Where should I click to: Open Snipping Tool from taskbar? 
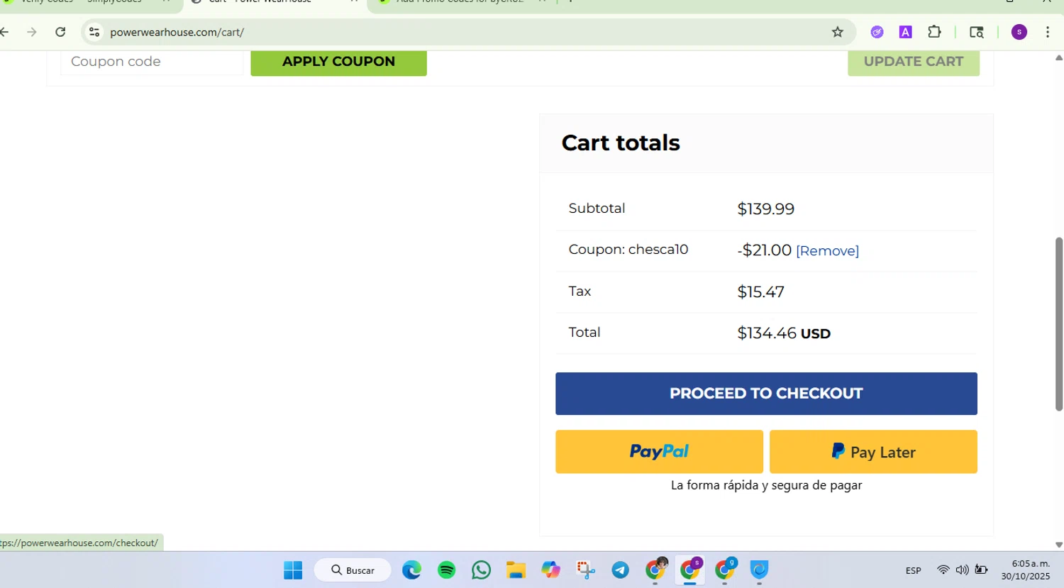coord(585,570)
